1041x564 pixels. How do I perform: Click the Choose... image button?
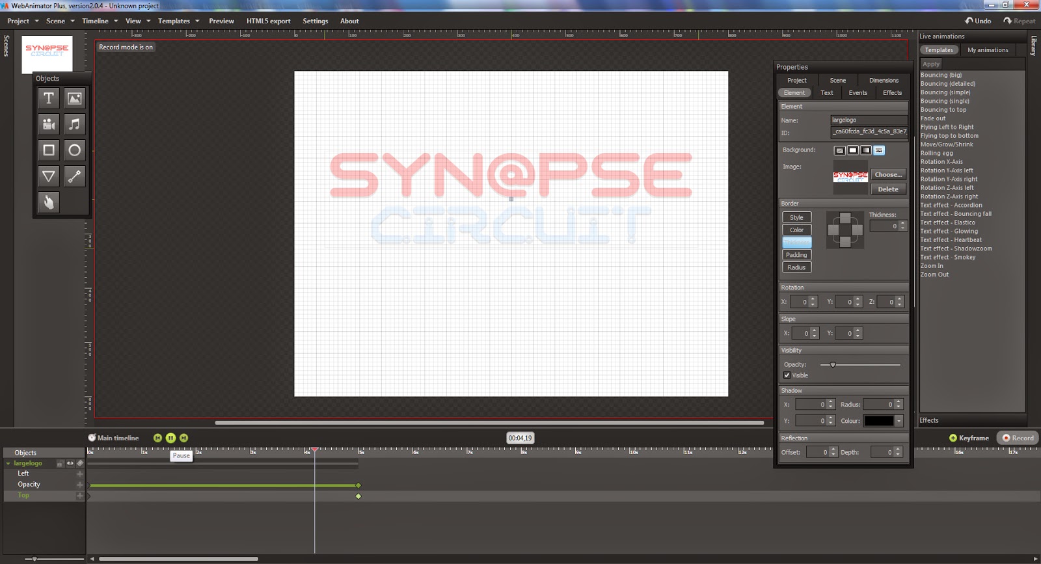tap(888, 174)
